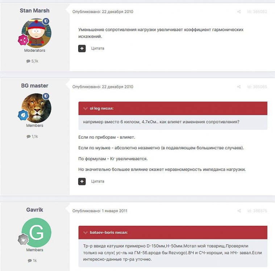This screenshot has width=275, height=271.
Task: Click the plus multiquote button in BG master's post
Action: [82, 181]
